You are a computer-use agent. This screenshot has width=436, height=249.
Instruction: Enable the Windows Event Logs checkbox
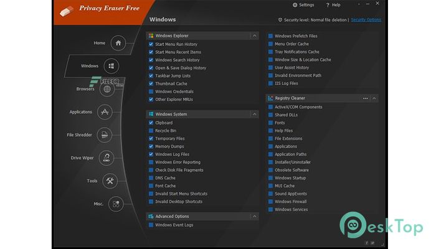click(151, 225)
